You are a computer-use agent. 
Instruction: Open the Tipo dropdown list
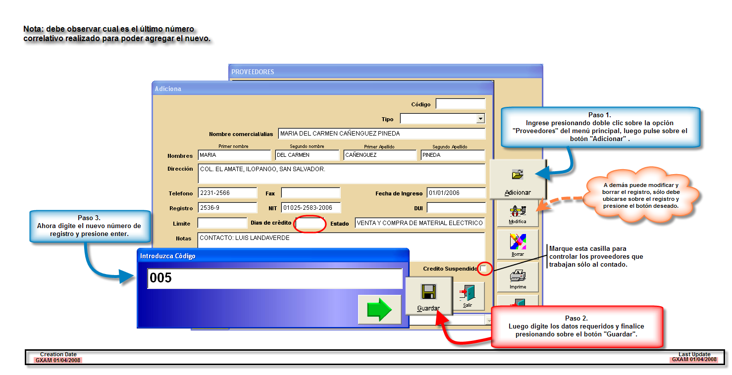480,119
